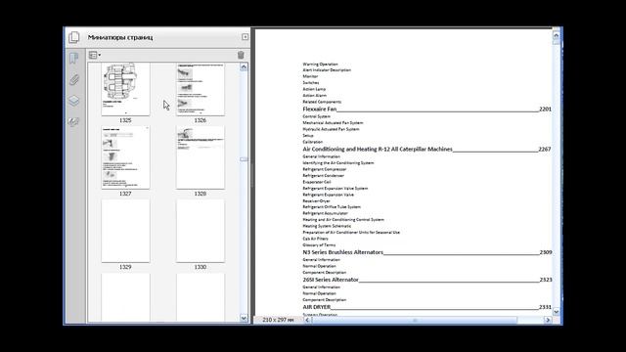Click thumbnails panel scroll up arrow
Screen dimensions: 626x352
pos(244,67)
